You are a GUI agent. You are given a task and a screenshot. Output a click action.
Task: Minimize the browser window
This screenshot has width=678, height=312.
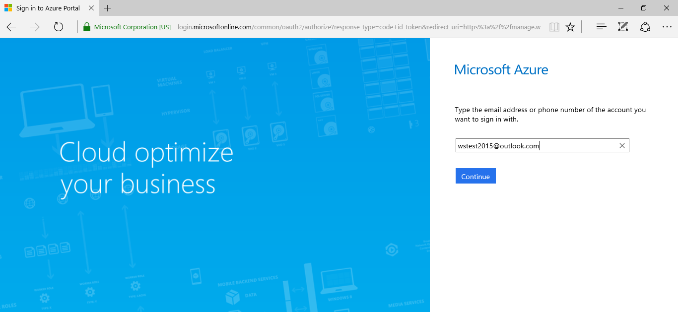620,8
